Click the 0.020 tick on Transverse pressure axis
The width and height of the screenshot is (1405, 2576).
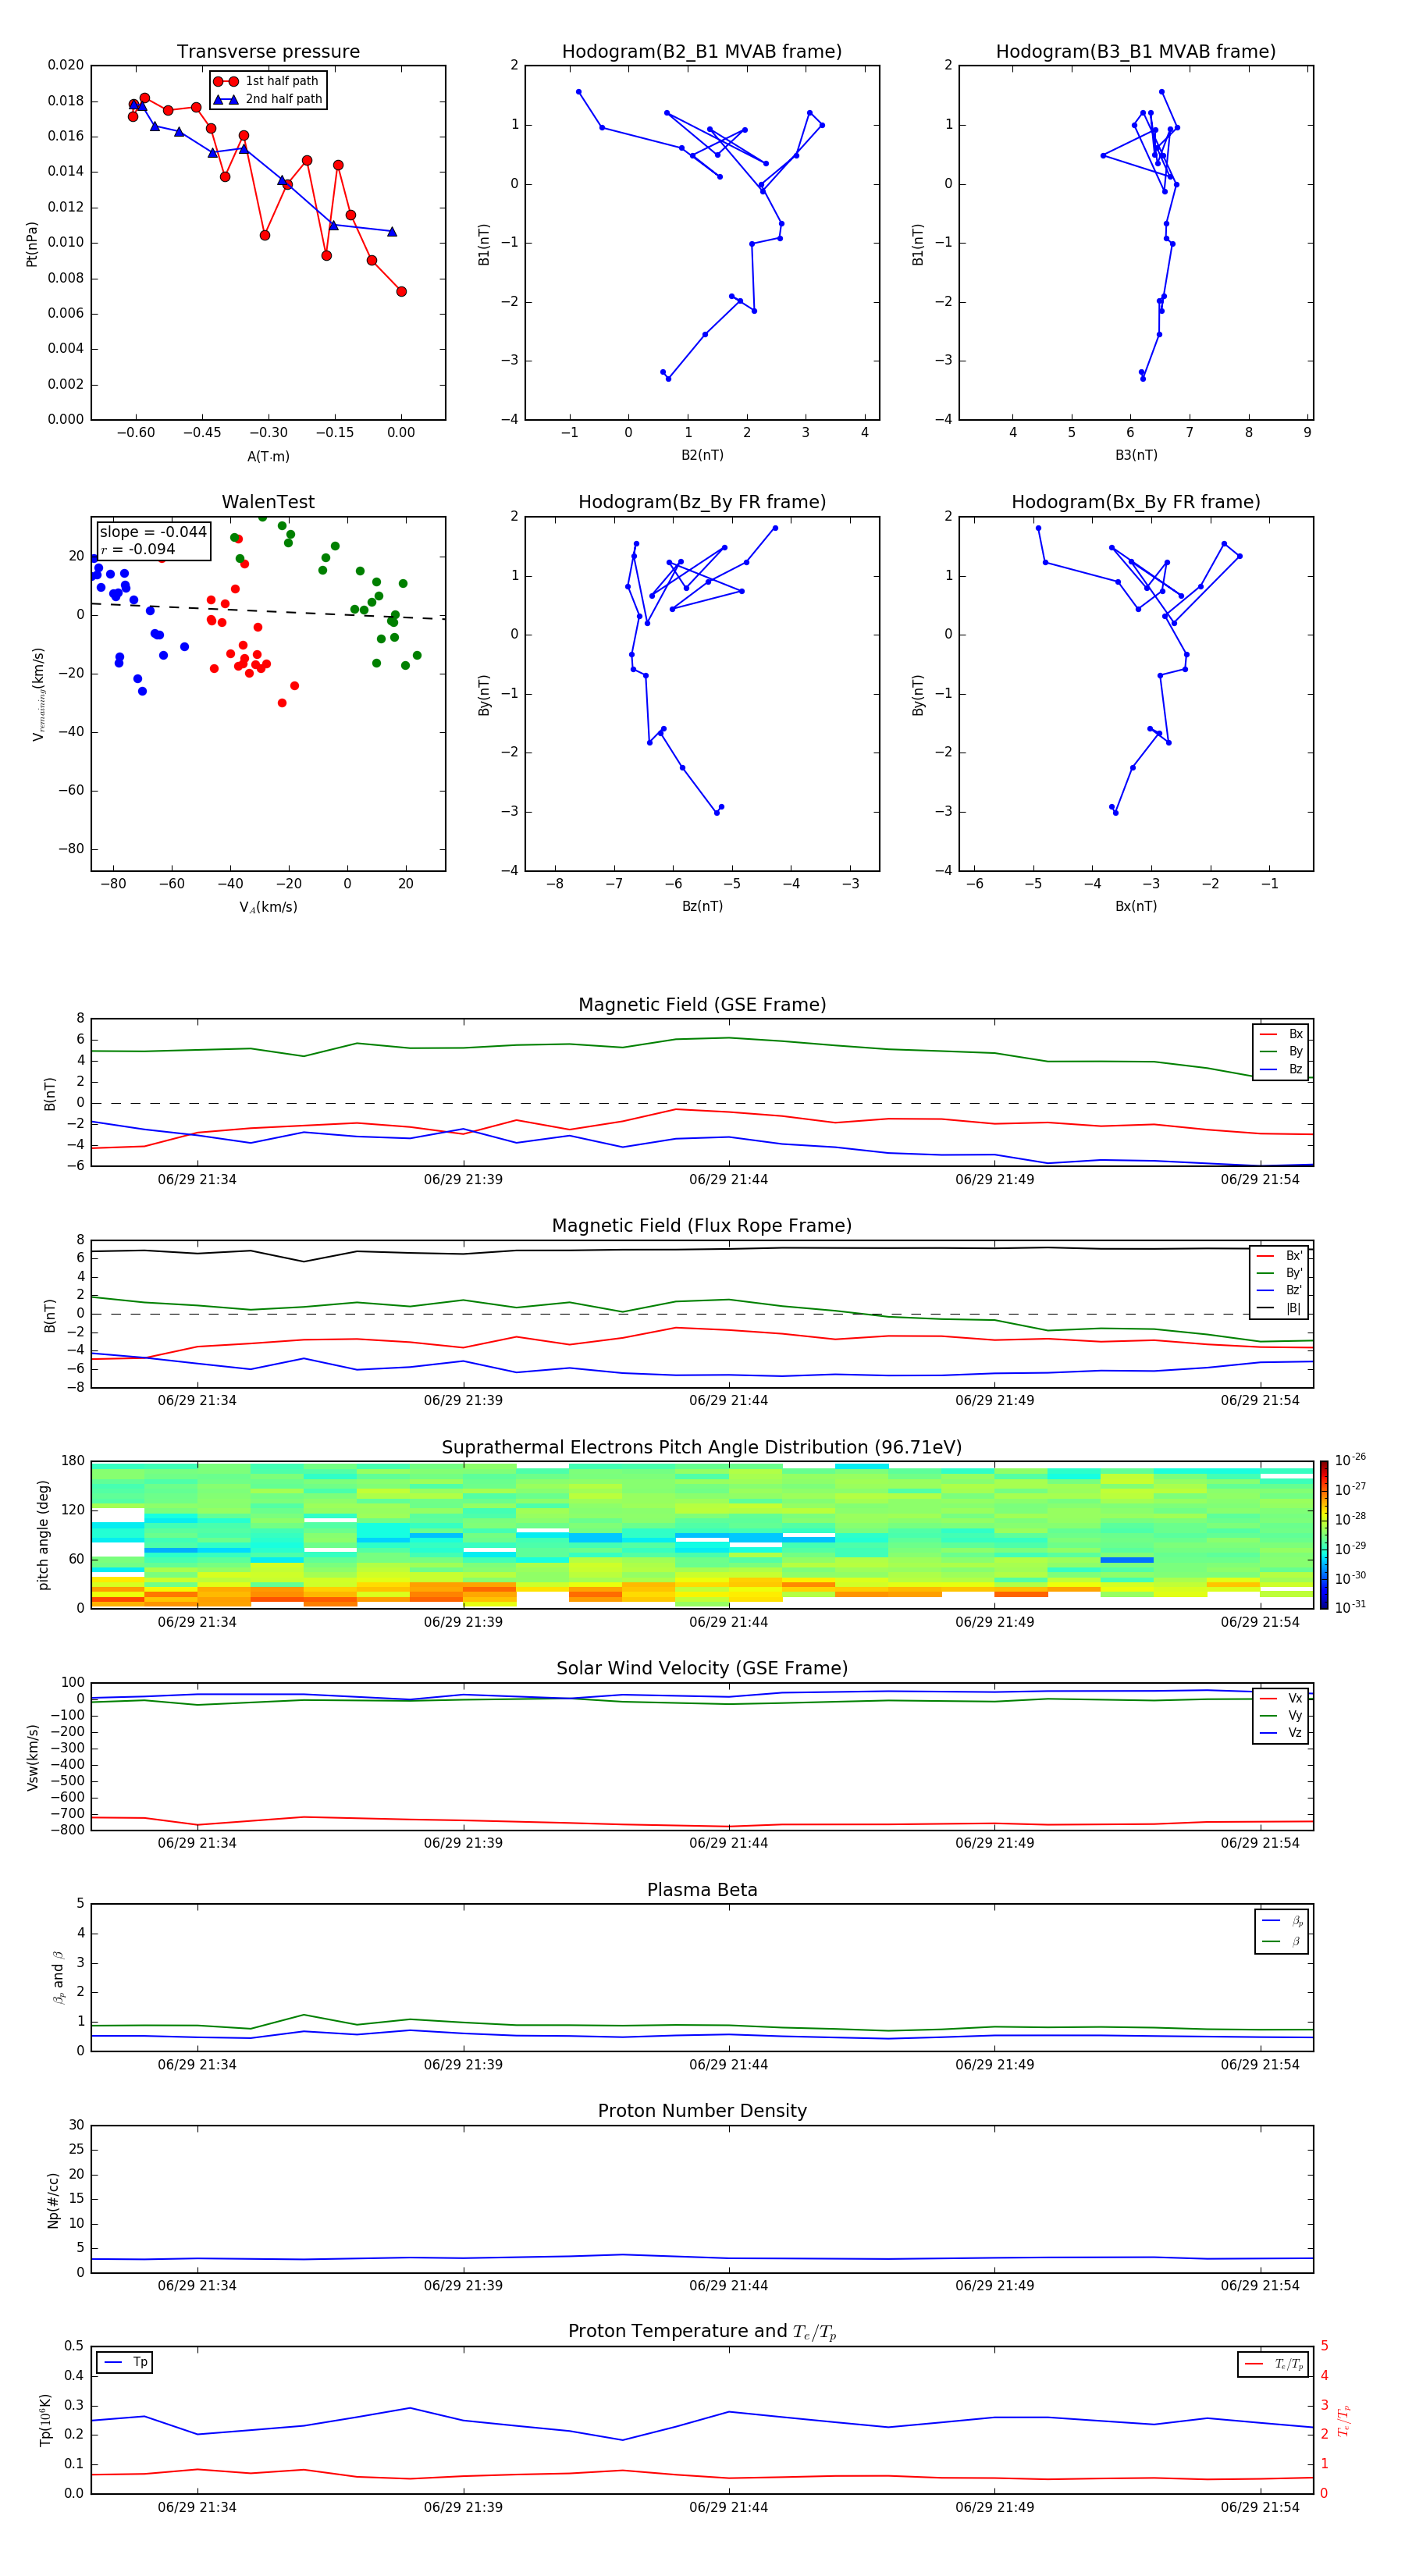(x=65, y=65)
